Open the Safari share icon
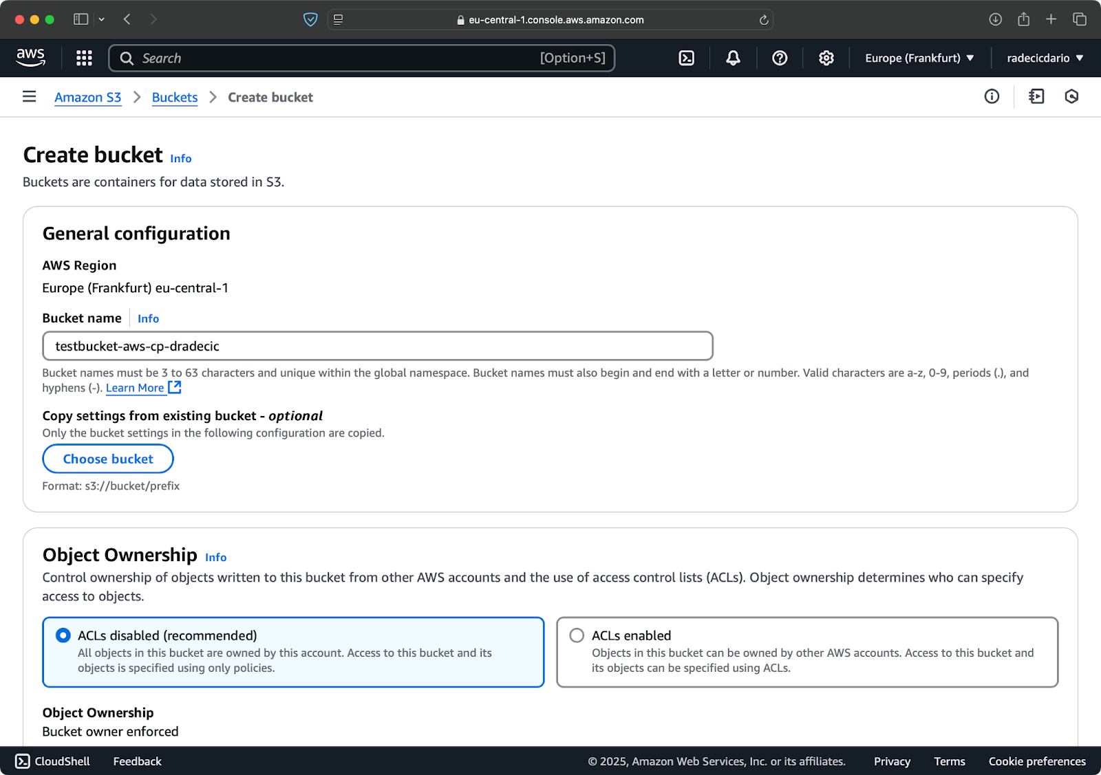The image size is (1101, 775). click(1023, 19)
